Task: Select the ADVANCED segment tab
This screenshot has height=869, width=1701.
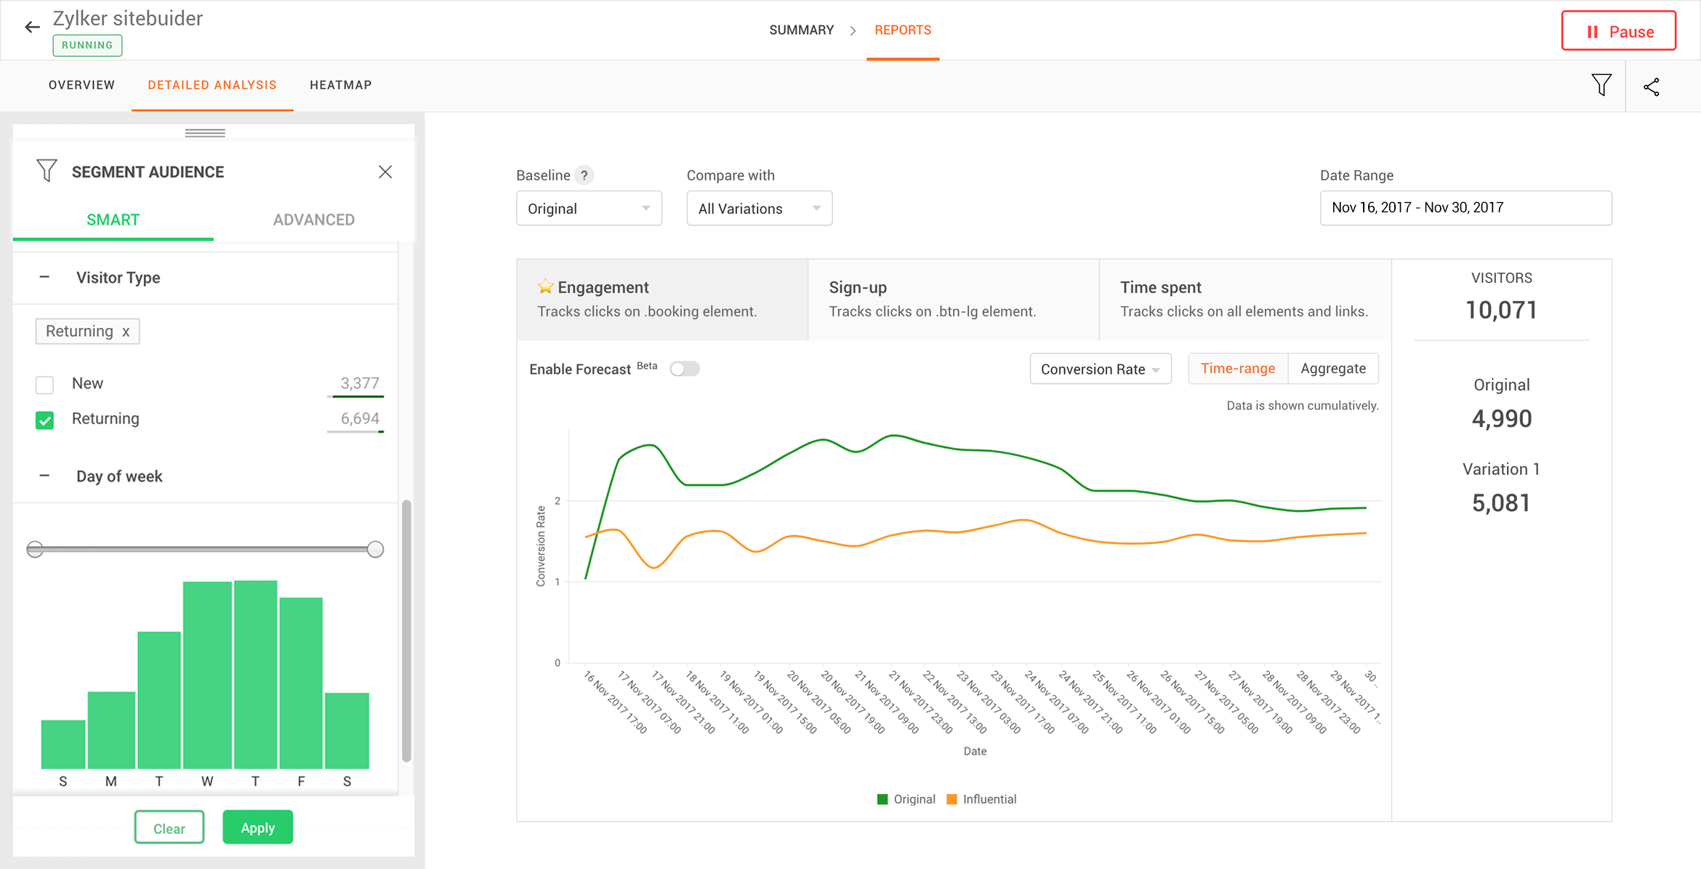Action: click(313, 219)
